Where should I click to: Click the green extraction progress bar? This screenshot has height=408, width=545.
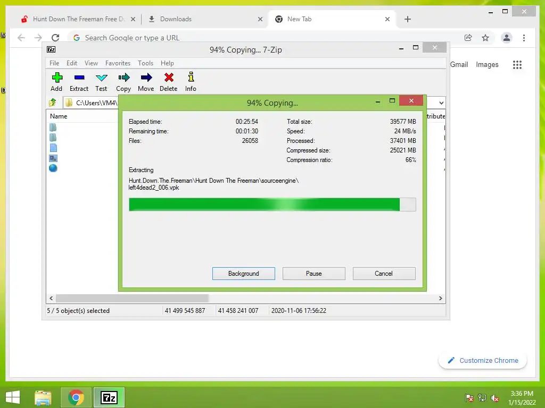coord(272,205)
